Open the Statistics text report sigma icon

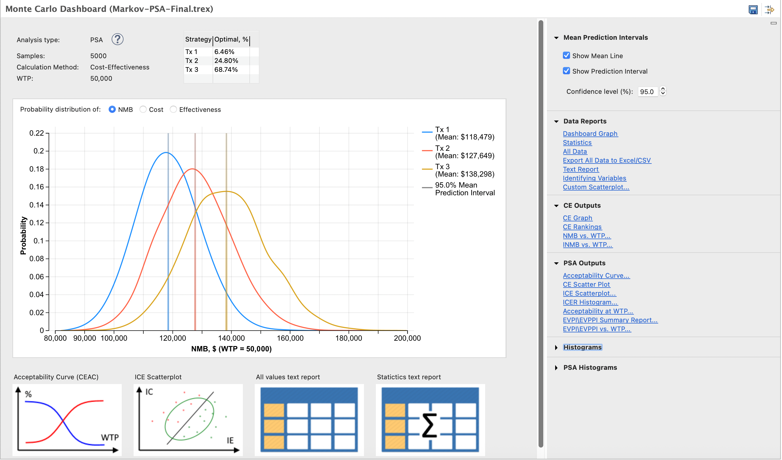[430, 420]
